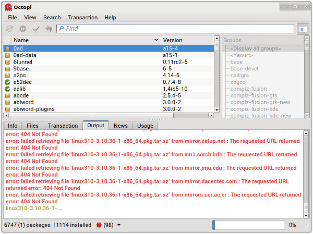Click the package icon for abiword-plugins
This screenshot has height=234, width=313.
[x=8, y=109]
